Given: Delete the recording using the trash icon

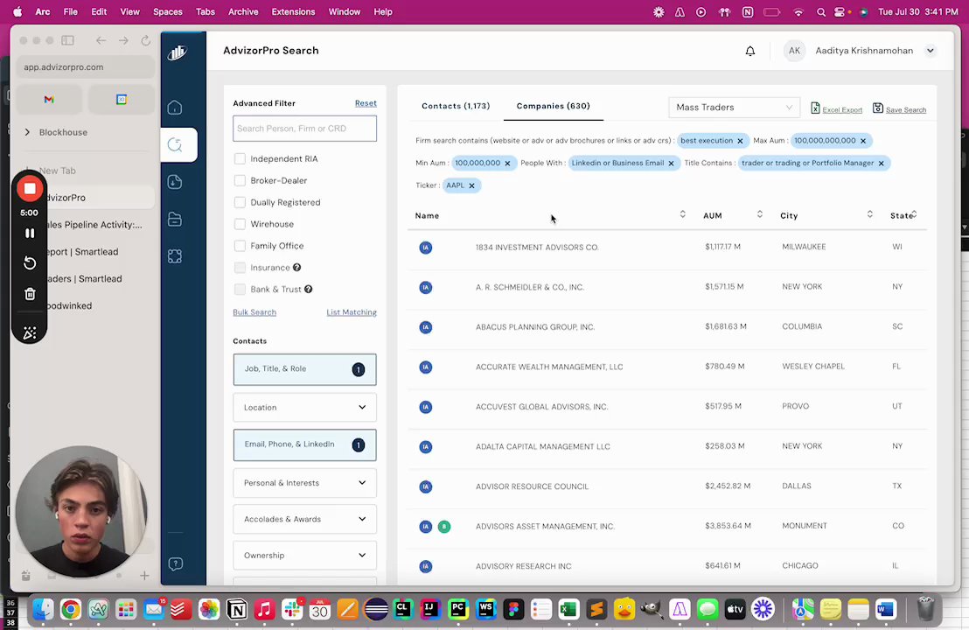Looking at the screenshot, I should tap(29, 294).
